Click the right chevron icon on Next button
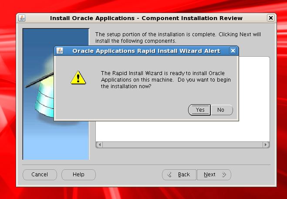Viewport: 287px width, 199px height. click(224, 175)
